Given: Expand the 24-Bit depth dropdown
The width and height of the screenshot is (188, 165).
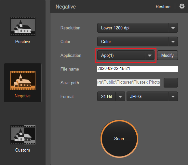Looking at the screenshot, I should click(x=120, y=96).
